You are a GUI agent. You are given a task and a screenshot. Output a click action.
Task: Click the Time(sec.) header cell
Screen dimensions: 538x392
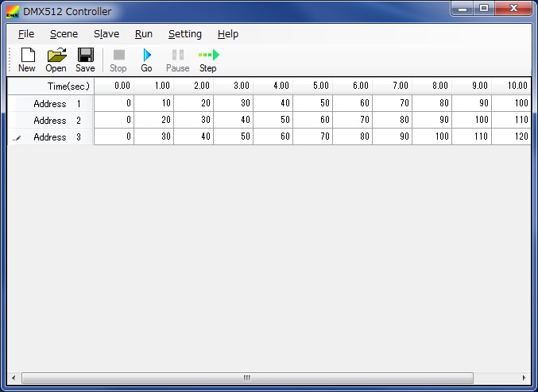[50, 86]
